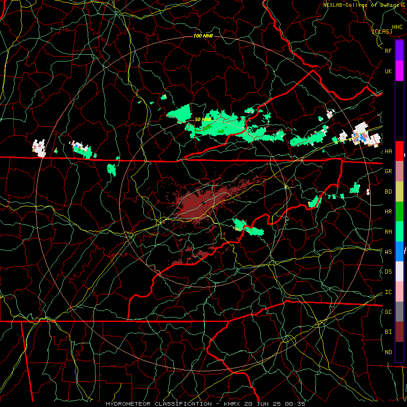Click the HYDROMETEOR CLASSIFICATION caption text

(x=159, y=404)
